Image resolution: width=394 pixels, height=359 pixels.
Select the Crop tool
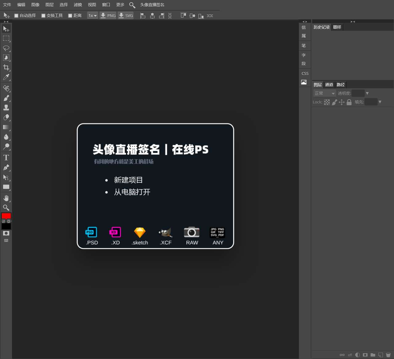click(6, 67)
